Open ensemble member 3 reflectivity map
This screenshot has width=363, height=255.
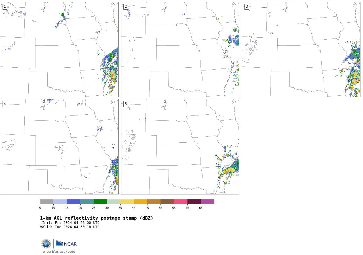(301, 50)
